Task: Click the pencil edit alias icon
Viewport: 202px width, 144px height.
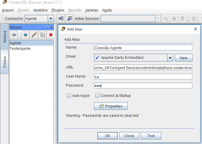Action: (34, 35)
